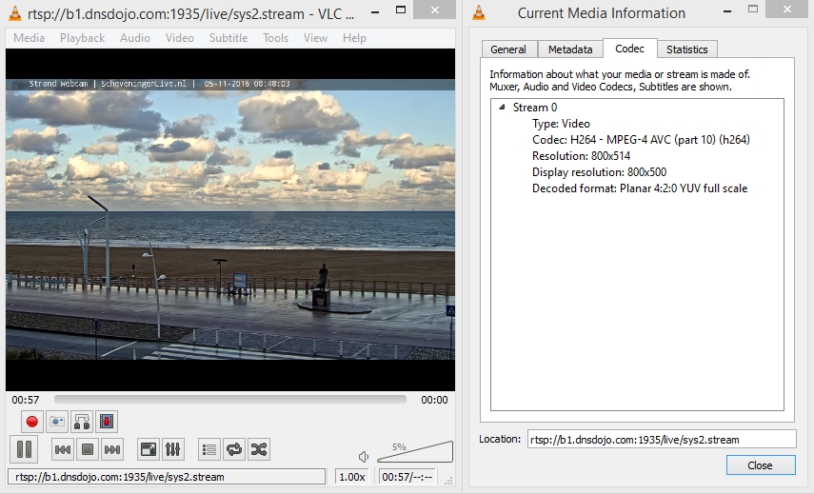Open the View menu
The width and height of the screenshot is (814, 494).
coord(315,38)
